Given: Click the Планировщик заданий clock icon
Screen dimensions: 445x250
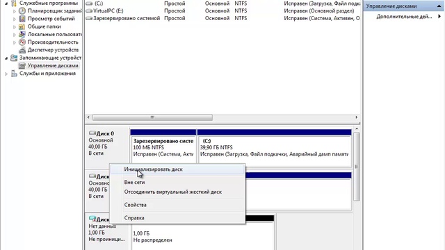Looking at the screenshot, I should click(22, 11).
